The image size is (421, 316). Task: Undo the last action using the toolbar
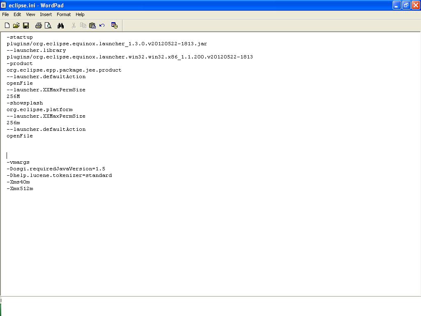click(102, 26)
